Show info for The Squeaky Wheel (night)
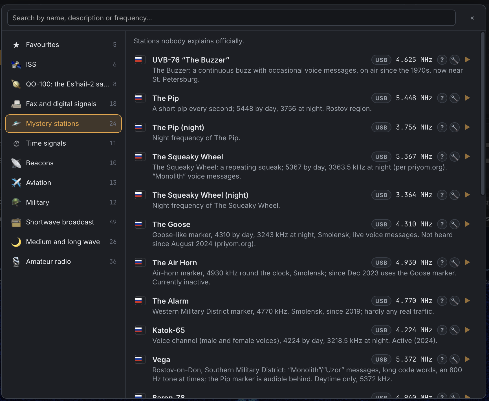489x401 pixels. tap(442, 195)
